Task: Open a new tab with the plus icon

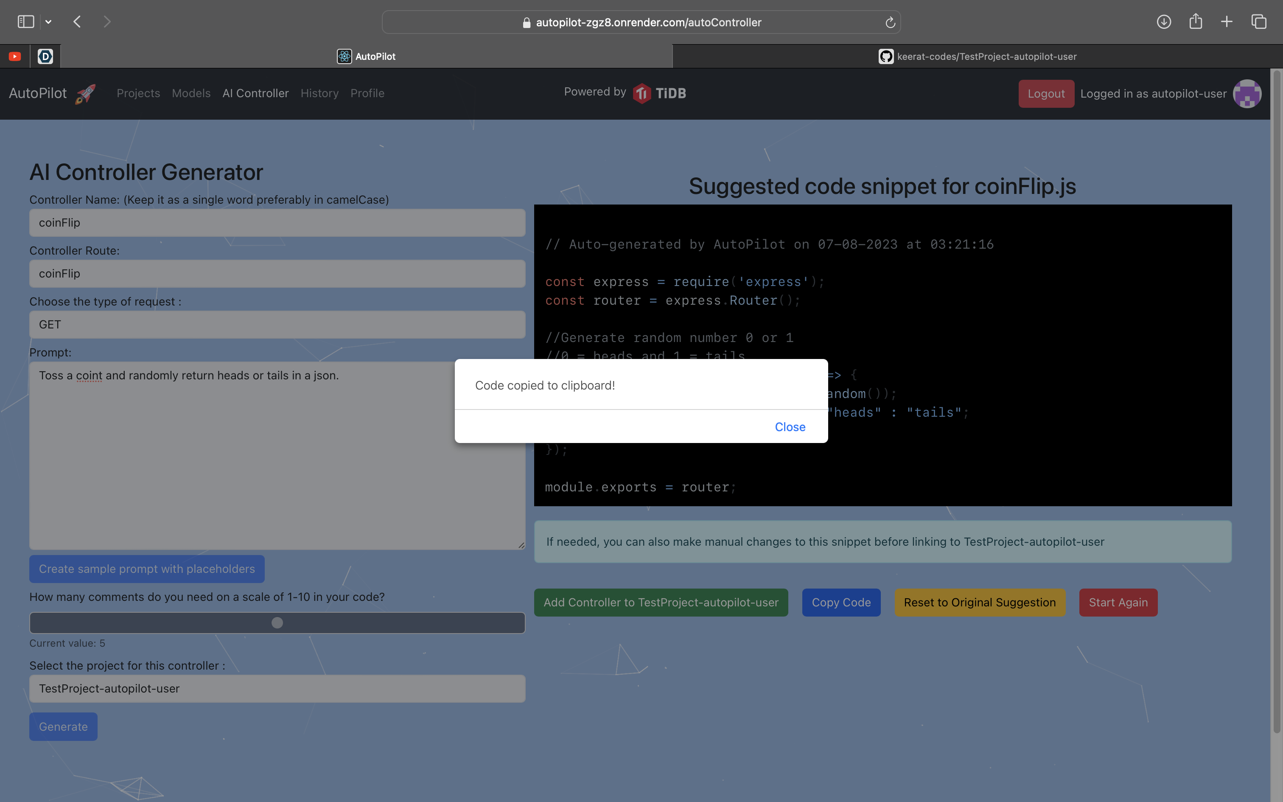Action: (x=1227, y=22)
